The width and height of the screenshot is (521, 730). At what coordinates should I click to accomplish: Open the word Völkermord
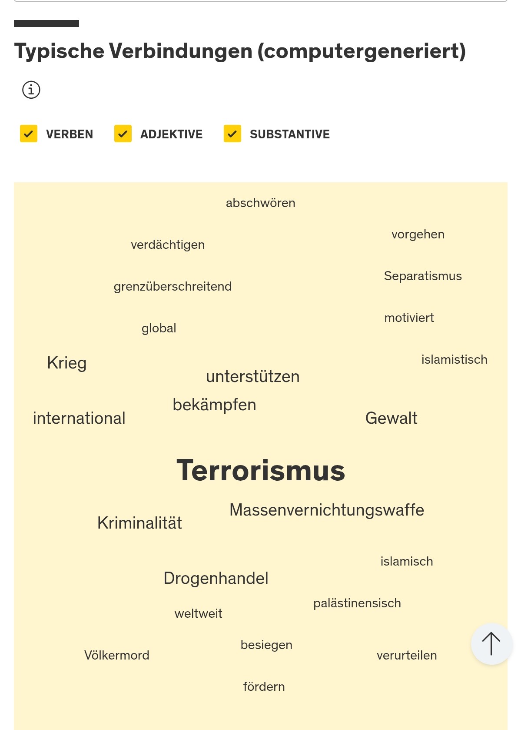click(x=117, y=656)
